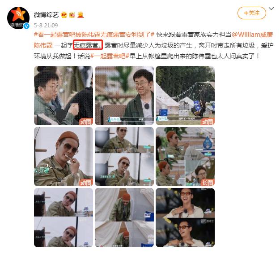Image resolution: width=280 pixels, height=253 pixels.
Task: Open the campsite tent GIF thumbnail
Action: coord(185,96)
